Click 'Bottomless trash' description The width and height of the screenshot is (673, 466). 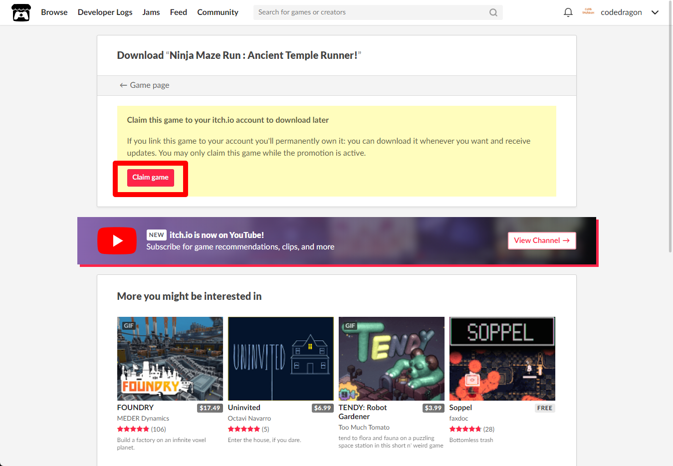471,440
